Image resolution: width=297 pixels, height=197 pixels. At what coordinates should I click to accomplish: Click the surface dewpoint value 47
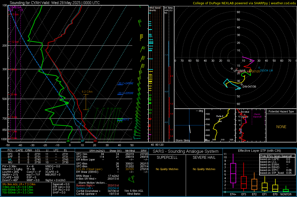tap(83, 141)
